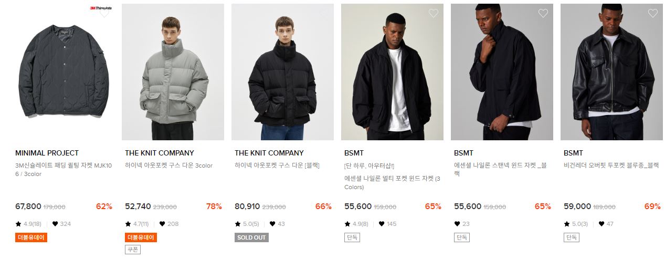Click the star rating icon 4.9(18)
665x269 pixels.
pyautogui.click(x=18, y=224)
